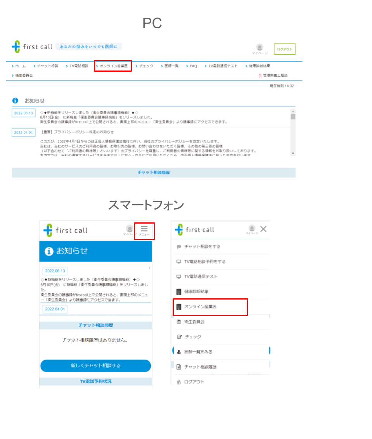Click the first call logo in PC header
The height and width of the screenshot is (439, 372).
[32, 47]
